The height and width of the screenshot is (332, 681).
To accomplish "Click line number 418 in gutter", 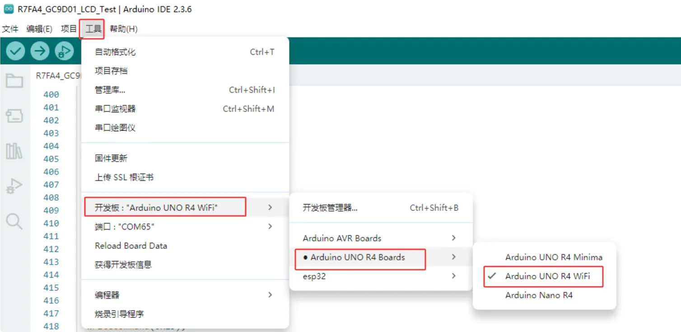I will 51,326.
